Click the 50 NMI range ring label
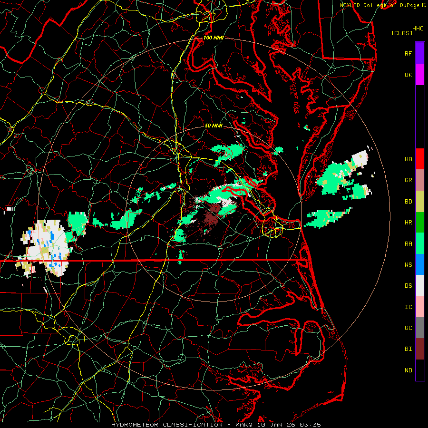This screenshot has width=428, height=428. [x=214, y=126]
